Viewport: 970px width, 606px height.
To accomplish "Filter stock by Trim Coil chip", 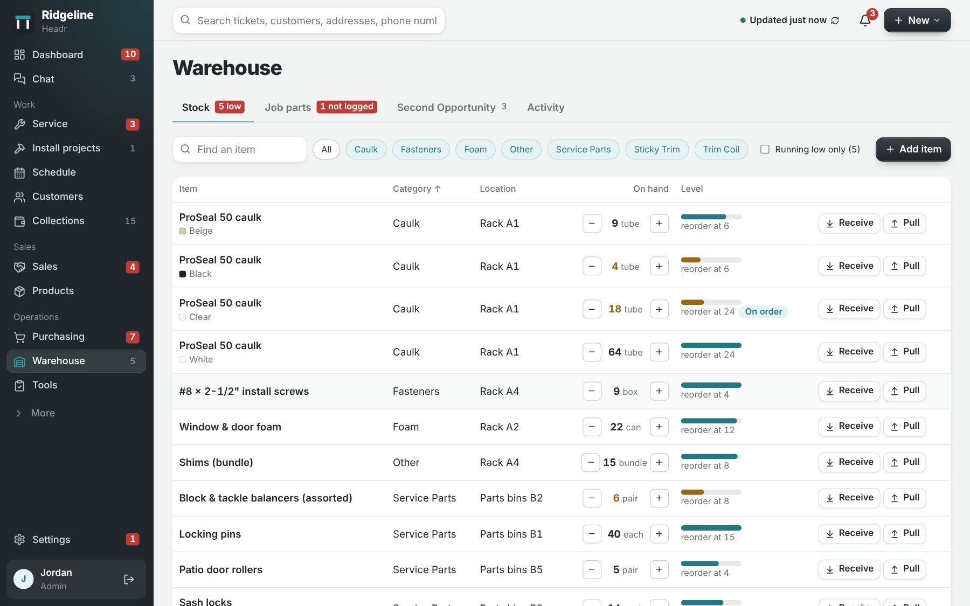I will click(721, 149).
